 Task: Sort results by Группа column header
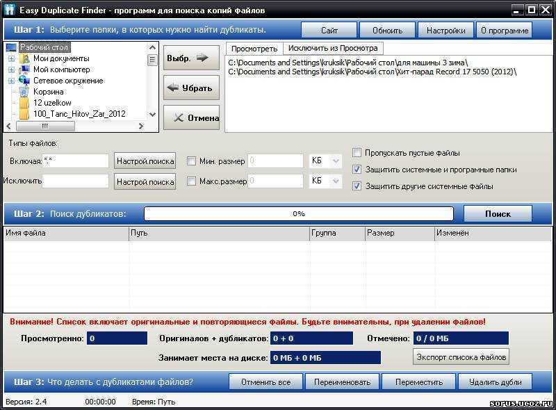click(337, 233)
